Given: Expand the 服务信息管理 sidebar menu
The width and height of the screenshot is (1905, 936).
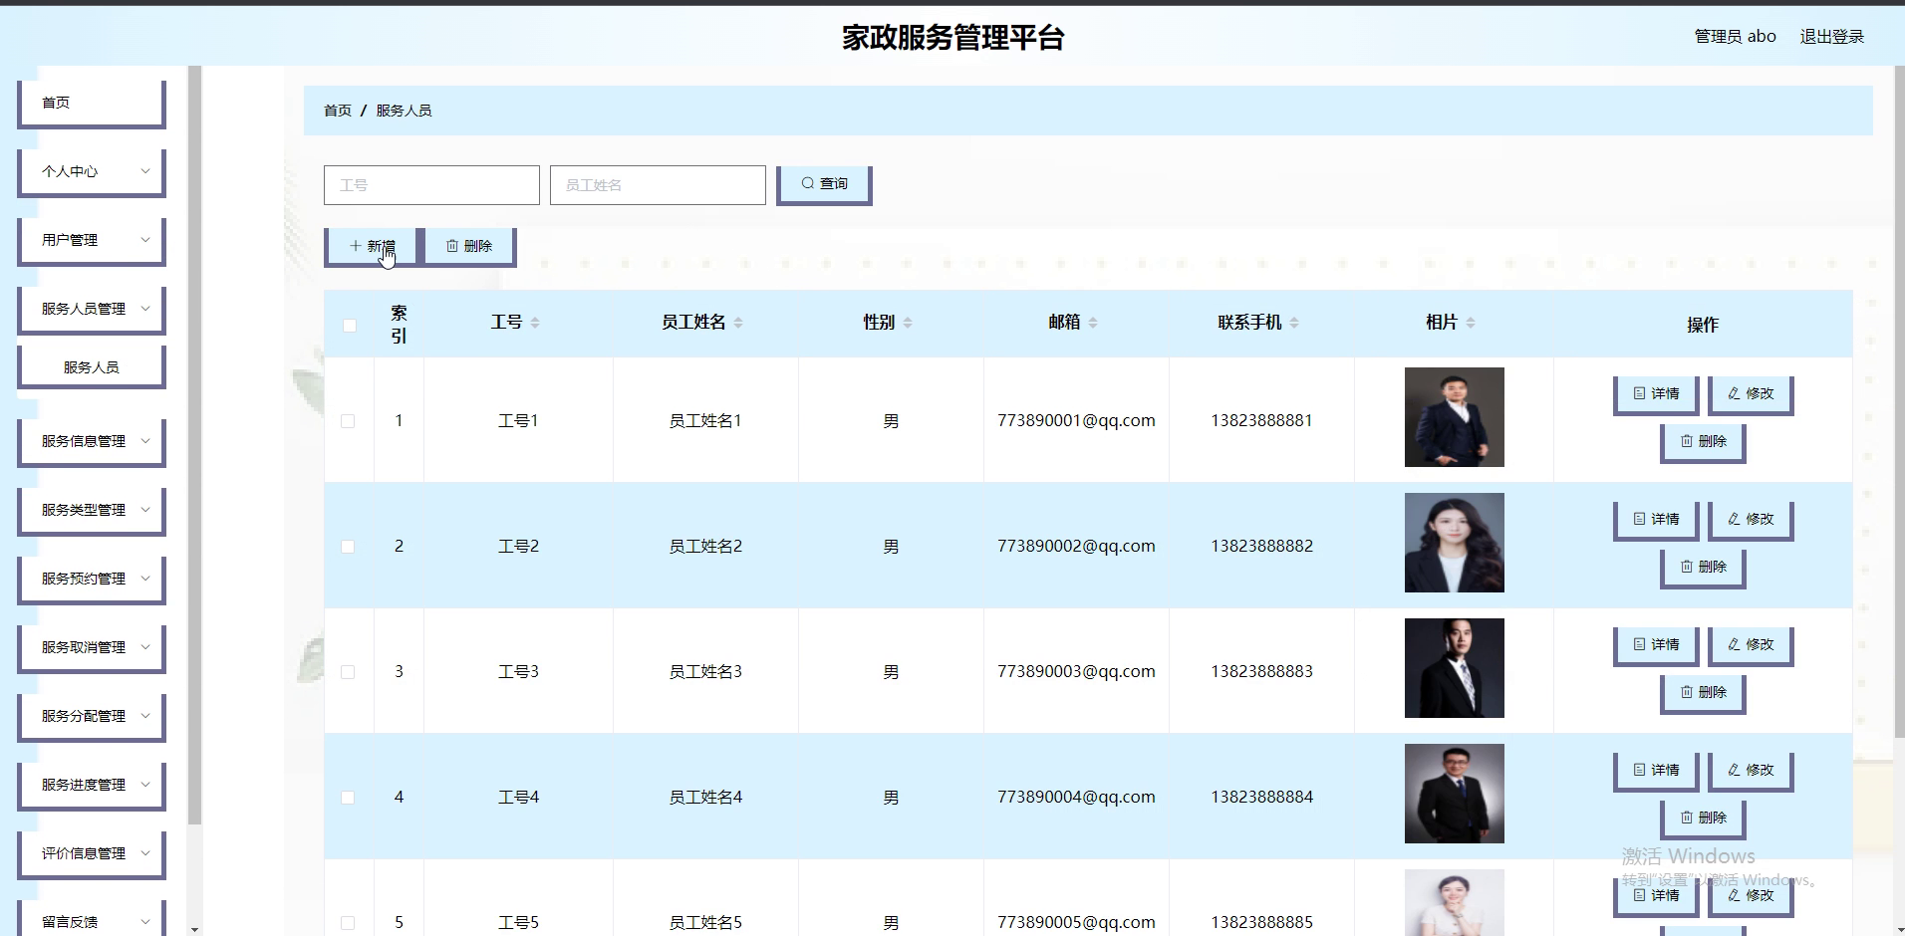Looking at the screenshot, I should tap(91, 442).
